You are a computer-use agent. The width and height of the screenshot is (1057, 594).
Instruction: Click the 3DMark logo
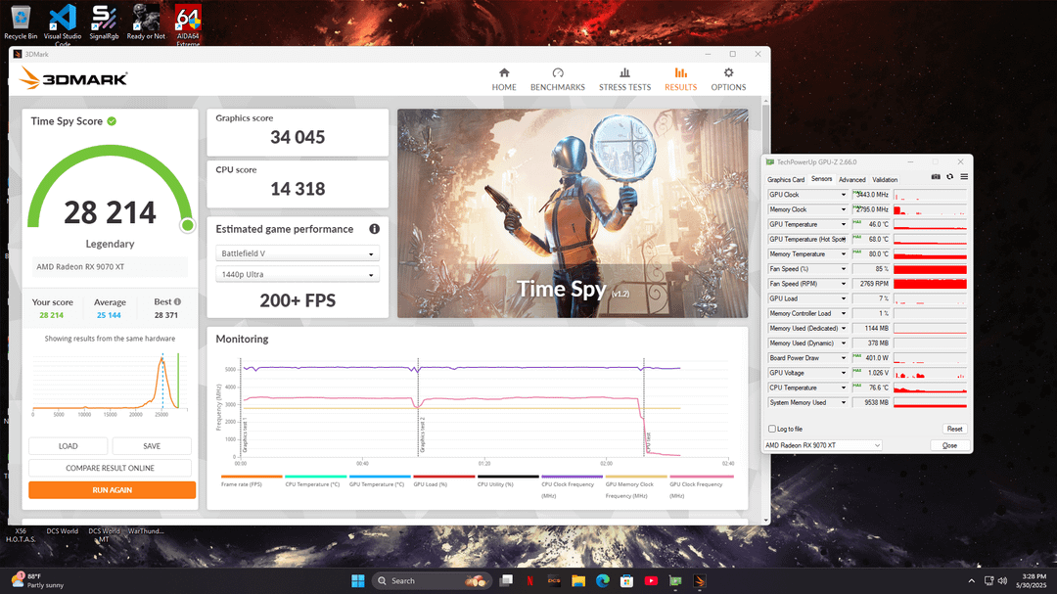[x=72, y=78]
